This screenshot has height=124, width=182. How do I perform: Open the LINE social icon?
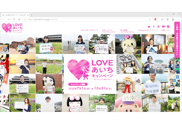pyautogui.click(x=168, y=27)
